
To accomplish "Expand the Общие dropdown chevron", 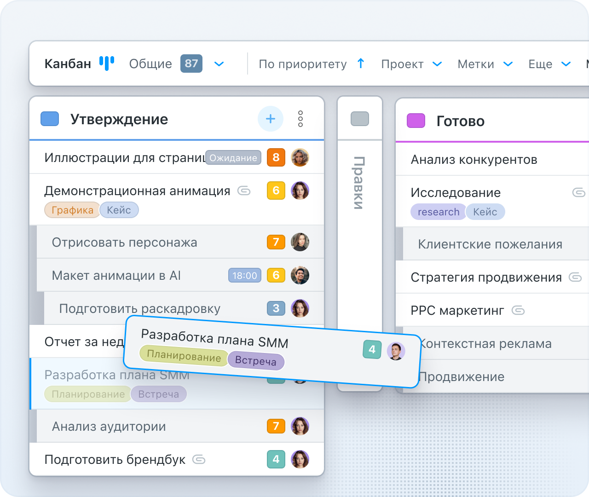I will (219, 64).
